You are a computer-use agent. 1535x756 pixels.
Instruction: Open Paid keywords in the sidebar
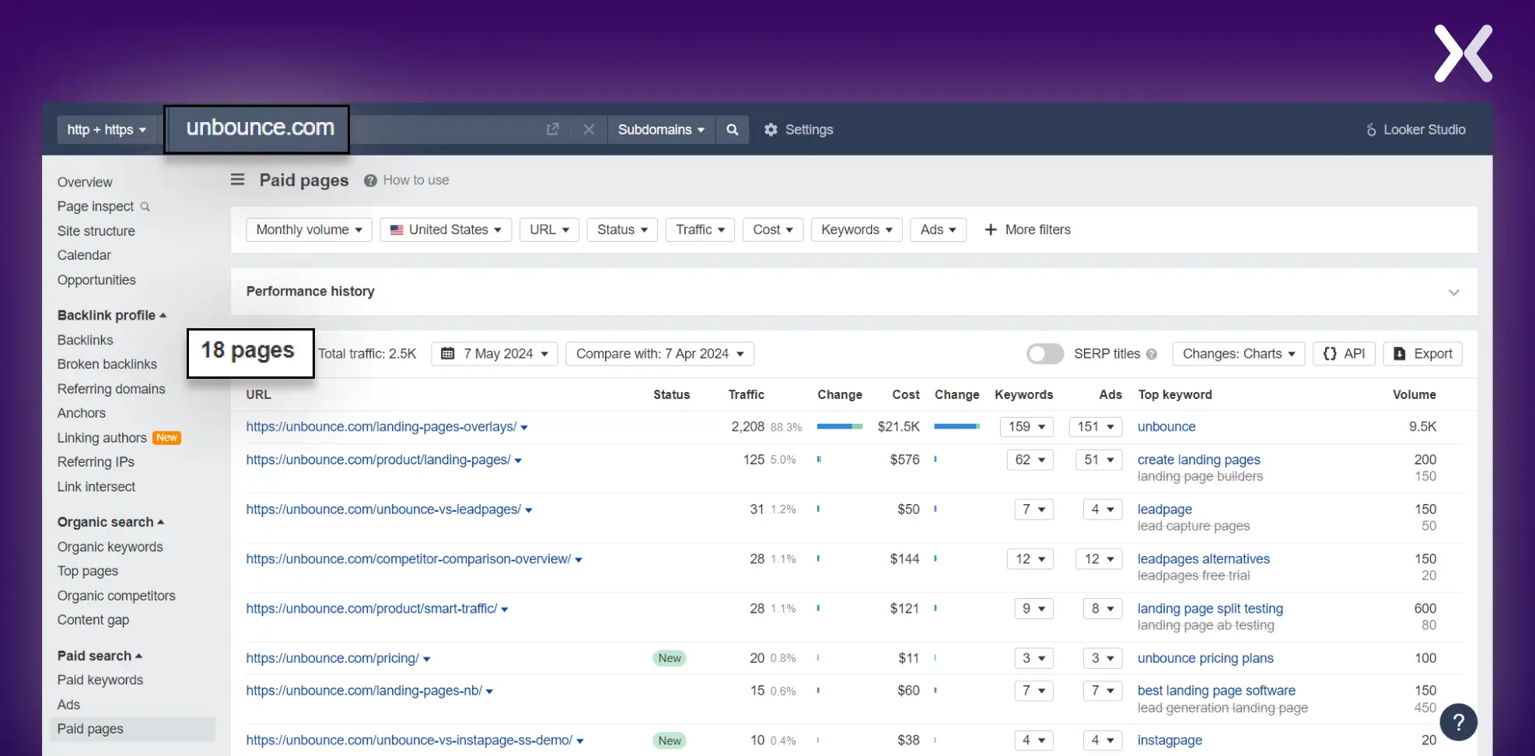pyautogui.click(x=100, y=680)
